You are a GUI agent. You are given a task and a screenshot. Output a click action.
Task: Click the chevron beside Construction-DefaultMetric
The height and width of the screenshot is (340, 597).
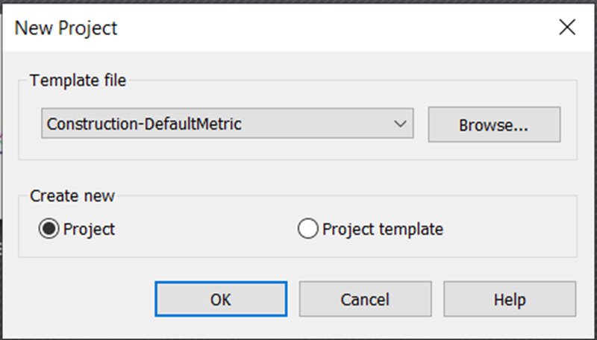[x=400, y=124]
